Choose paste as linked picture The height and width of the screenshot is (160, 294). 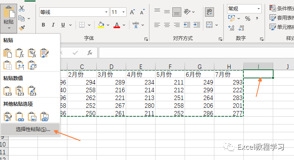(x=44, y=117)
